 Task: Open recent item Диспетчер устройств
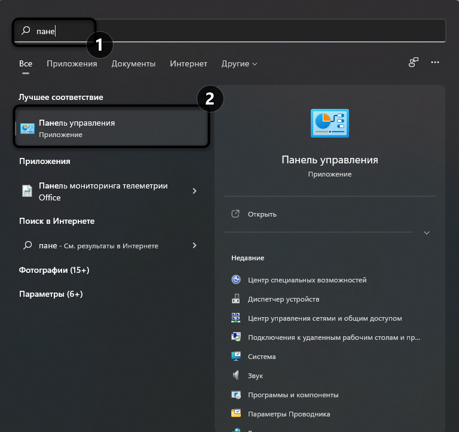coord(283,299)
